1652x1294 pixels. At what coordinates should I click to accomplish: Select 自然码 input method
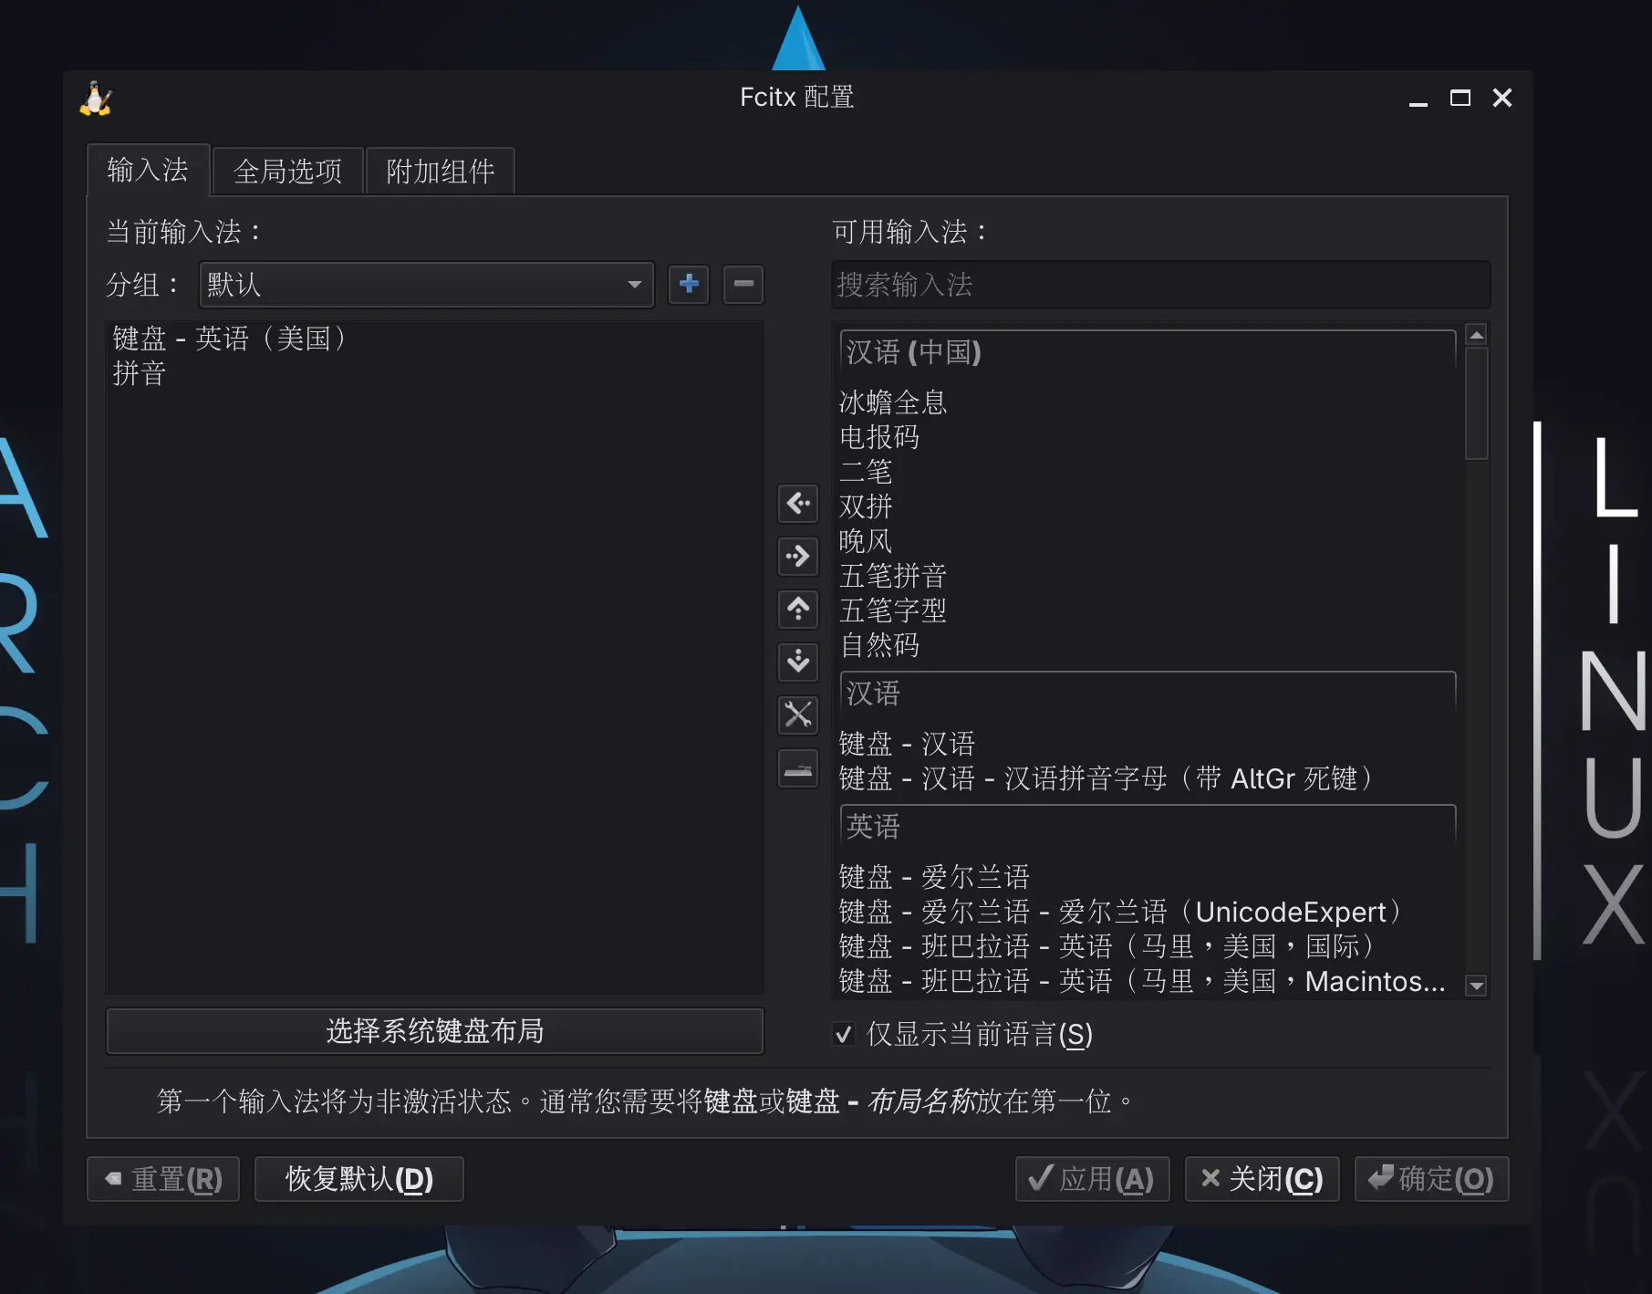click(1148, 645)
